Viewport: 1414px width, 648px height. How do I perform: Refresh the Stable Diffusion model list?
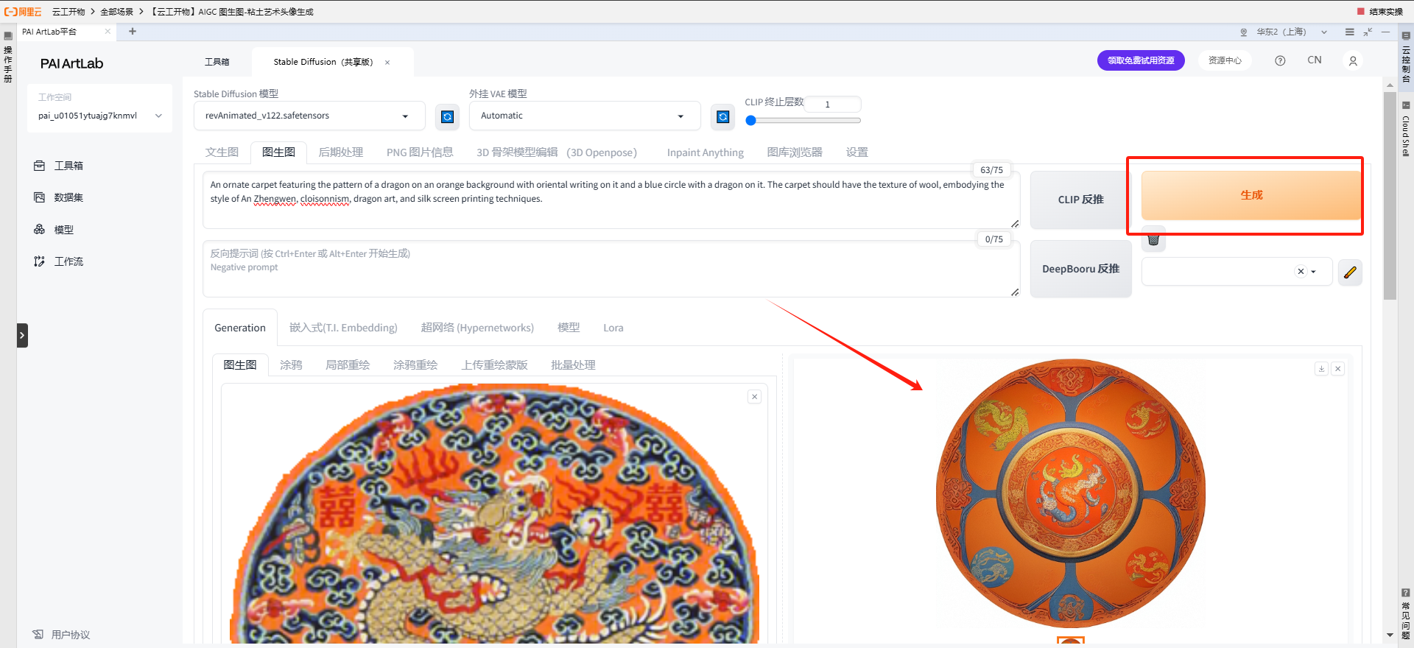[x=447, y=116]
